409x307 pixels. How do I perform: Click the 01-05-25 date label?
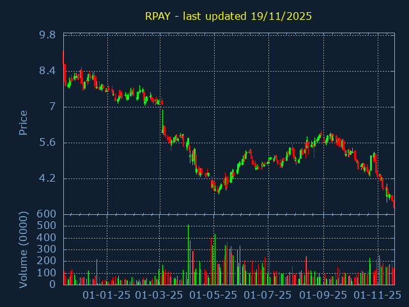pyautogui.click(x=213, y=295)
